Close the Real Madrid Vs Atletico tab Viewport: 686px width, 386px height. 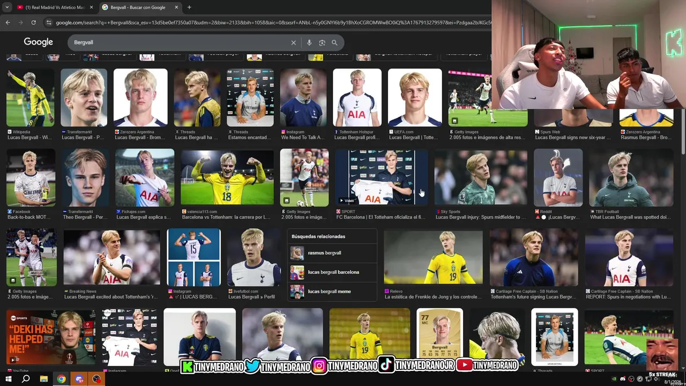91,8
